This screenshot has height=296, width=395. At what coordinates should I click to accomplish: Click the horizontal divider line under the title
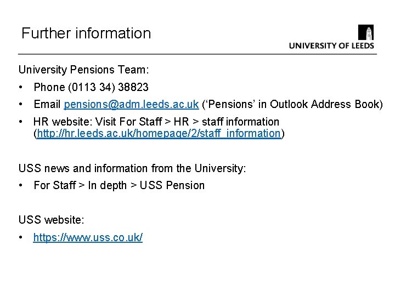click(198, 54)
